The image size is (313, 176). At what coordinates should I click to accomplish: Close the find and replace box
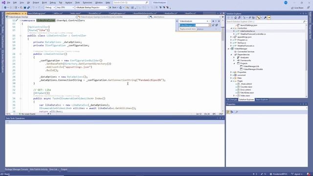[x=219, y=21]
